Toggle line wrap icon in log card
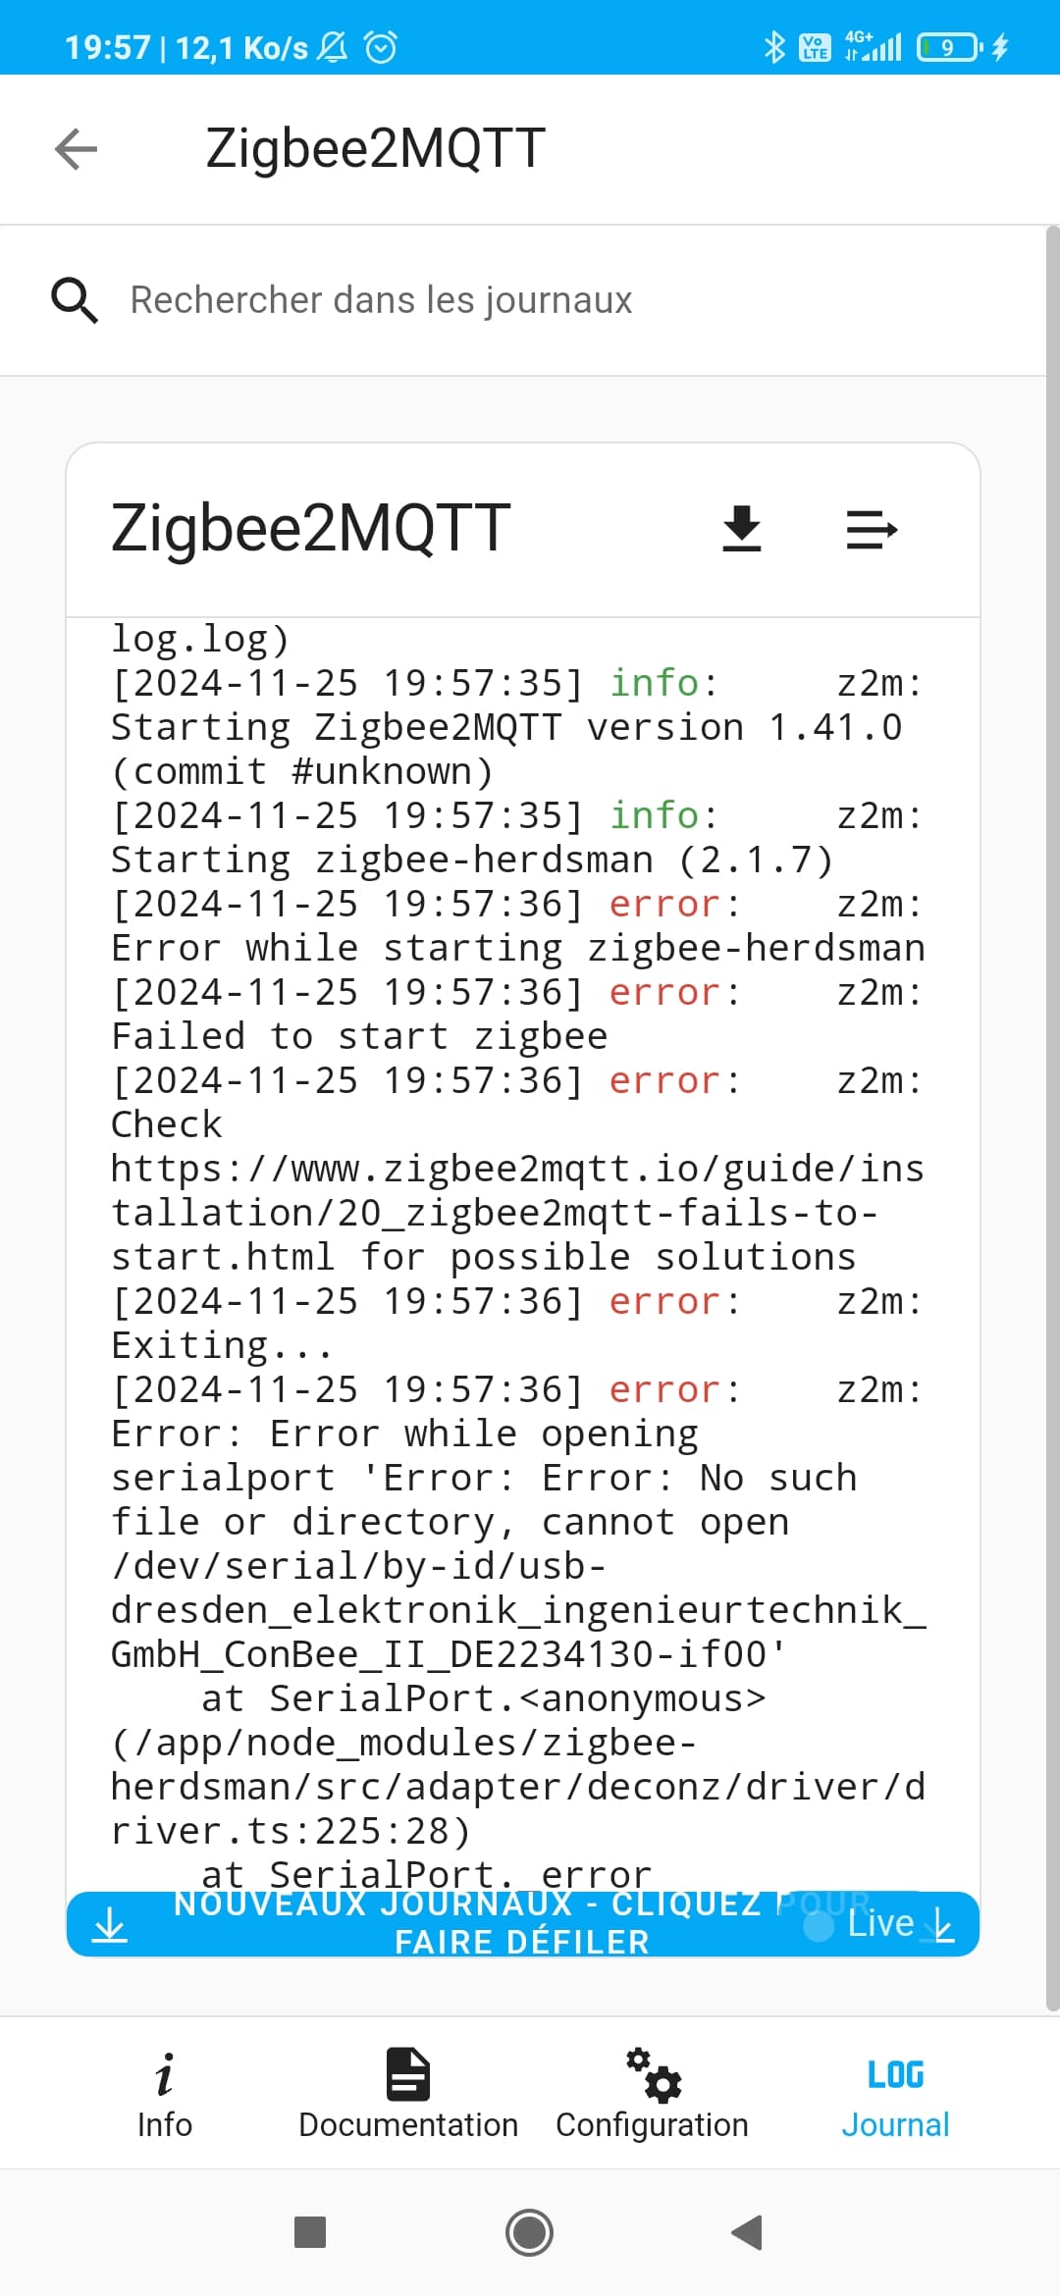 click(872, 530)
